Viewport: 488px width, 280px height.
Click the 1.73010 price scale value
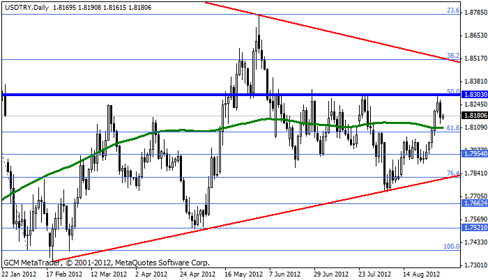[x=475, y=265]
